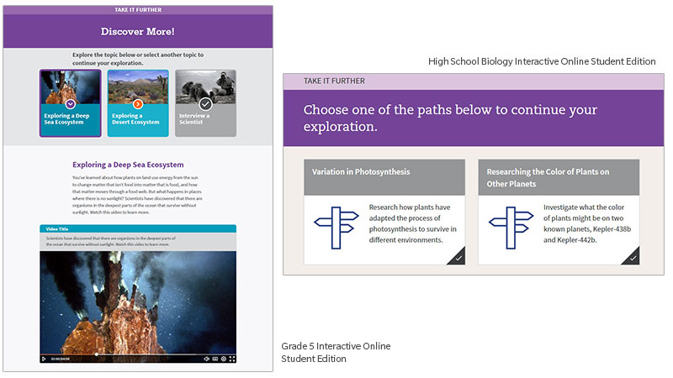Image resolution: width=673 pixels, height=378 pixels.
Task: Click the desert landscape thumbnail image
Action: coord(138,82)
